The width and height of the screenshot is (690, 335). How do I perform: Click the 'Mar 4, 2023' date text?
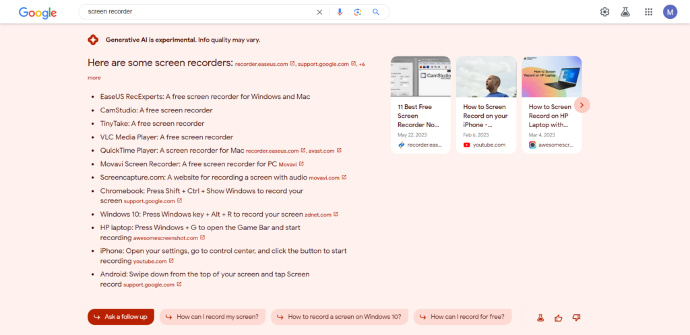click(542, 135)
